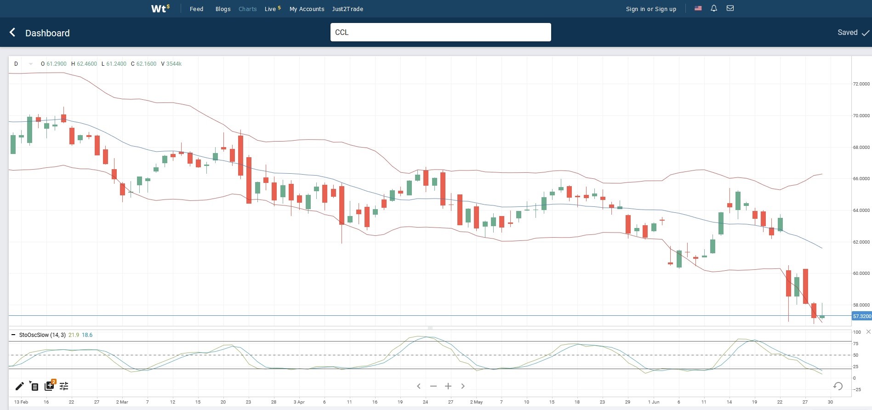Image resolution: width=872 pixels, height=410 pixels.
Task: Move chart right with next arrow
Action: click(x=463, y=386)
